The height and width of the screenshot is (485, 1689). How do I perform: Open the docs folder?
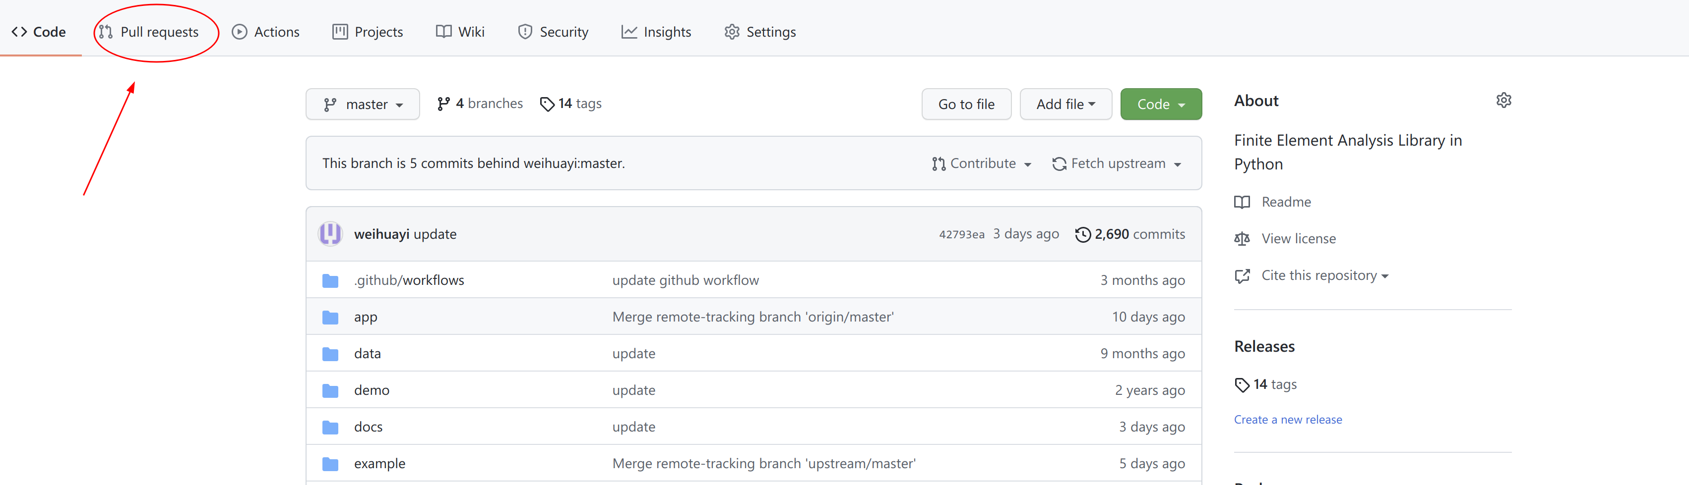(x=369, y=427)
